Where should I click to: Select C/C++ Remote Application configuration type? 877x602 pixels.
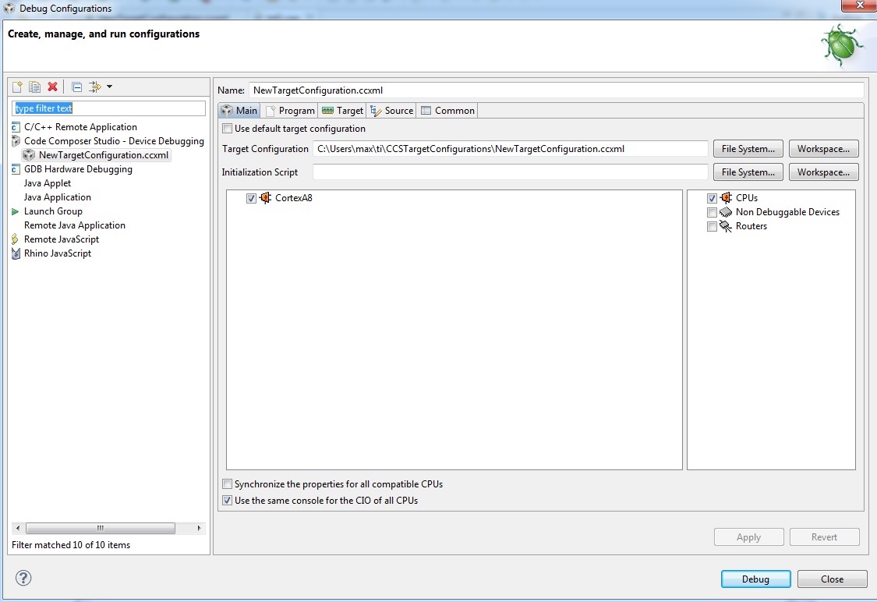click(x=80, y=127)
